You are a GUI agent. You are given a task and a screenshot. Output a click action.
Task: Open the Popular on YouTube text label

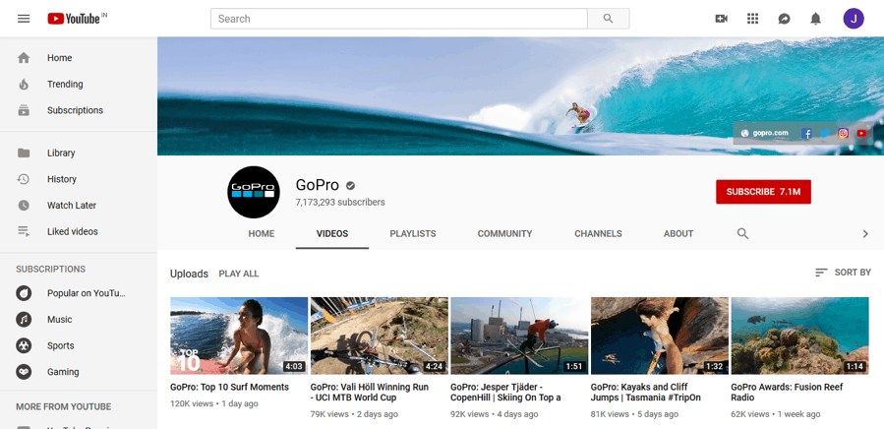pos(87,293)
